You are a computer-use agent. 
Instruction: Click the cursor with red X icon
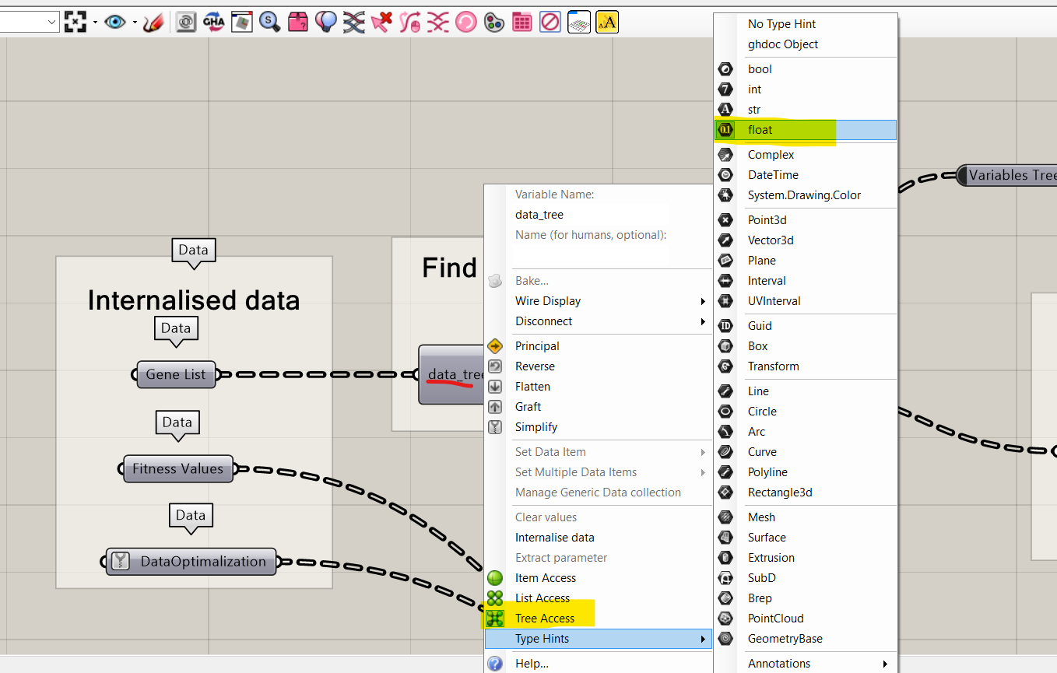[381, 23]
